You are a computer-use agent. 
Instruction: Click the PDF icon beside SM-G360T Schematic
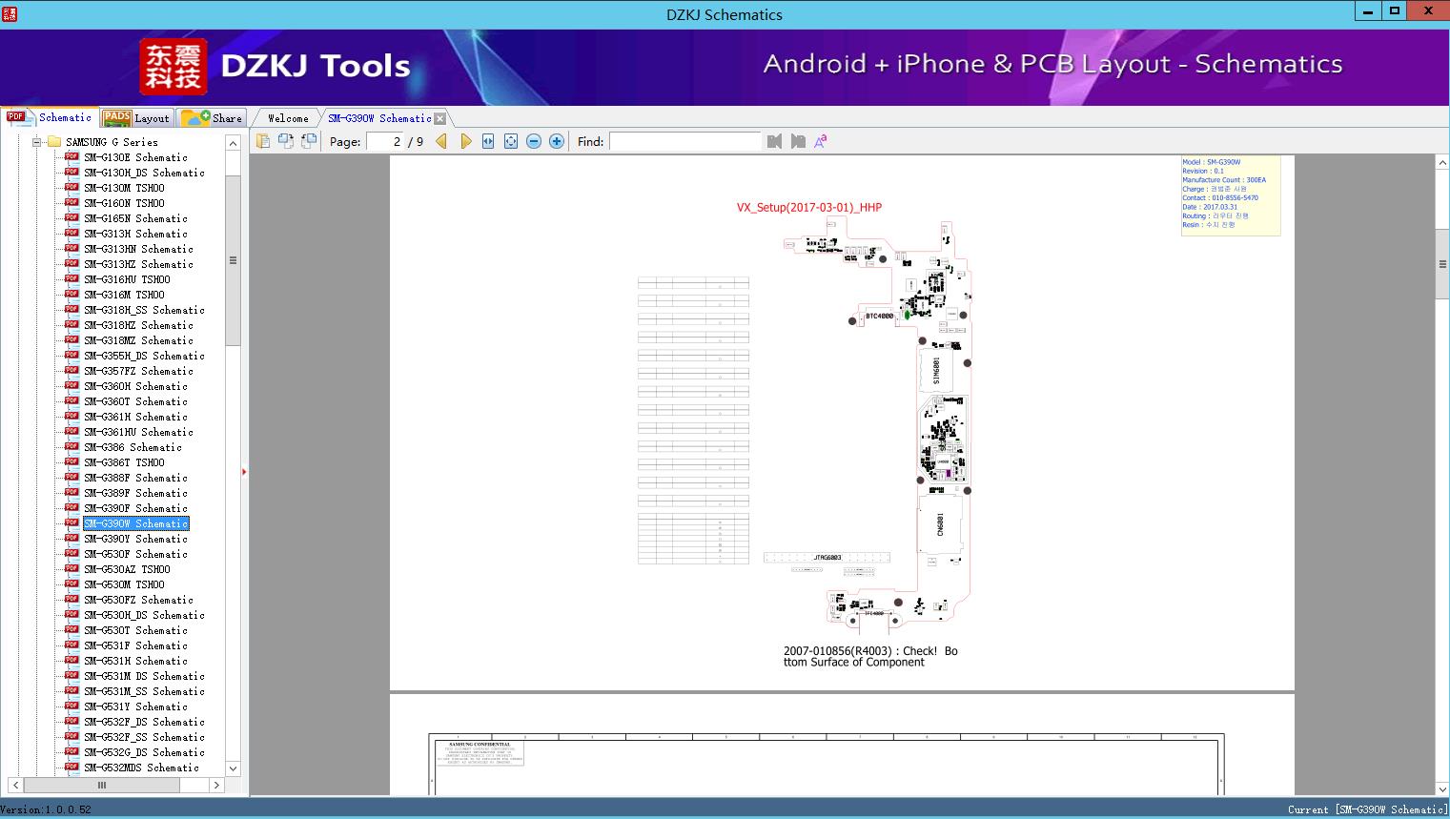point(71,400)
